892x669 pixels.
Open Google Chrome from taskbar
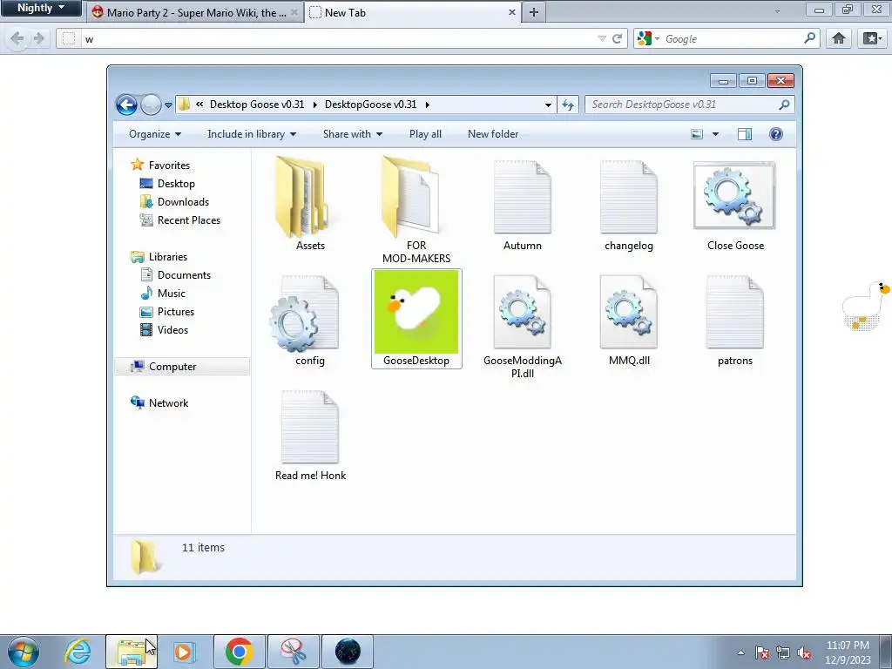pyautogui.click(x=239, y=652)
